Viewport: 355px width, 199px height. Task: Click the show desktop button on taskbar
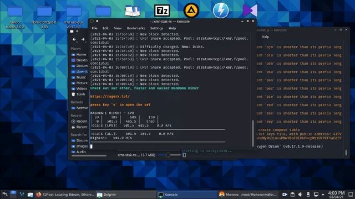(x=351, y=195)
